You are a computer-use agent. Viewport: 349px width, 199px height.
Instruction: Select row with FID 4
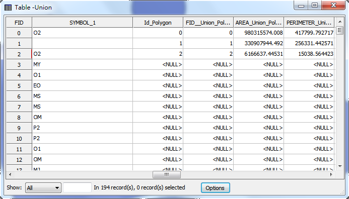pyautogui.click(x=19, y=75)
